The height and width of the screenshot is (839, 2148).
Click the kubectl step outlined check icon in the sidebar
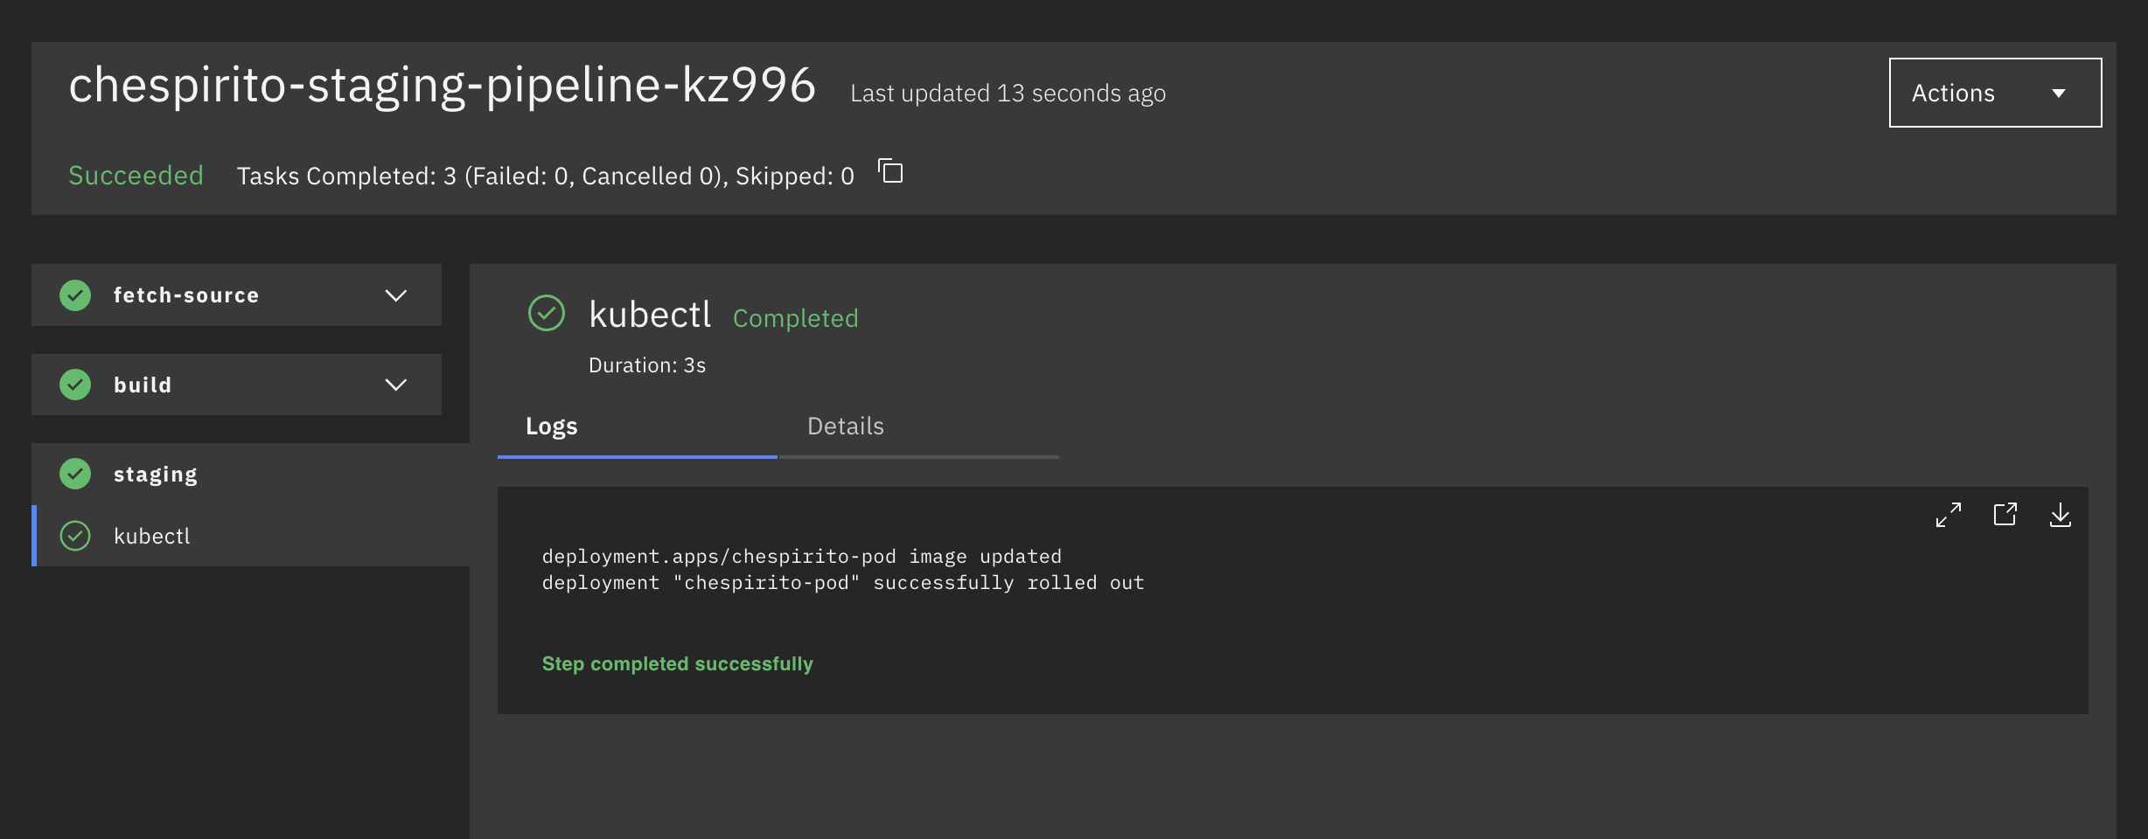(x=75, y=536)
